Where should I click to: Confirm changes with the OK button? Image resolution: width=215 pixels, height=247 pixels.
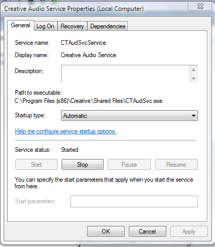tap(106, 232)
